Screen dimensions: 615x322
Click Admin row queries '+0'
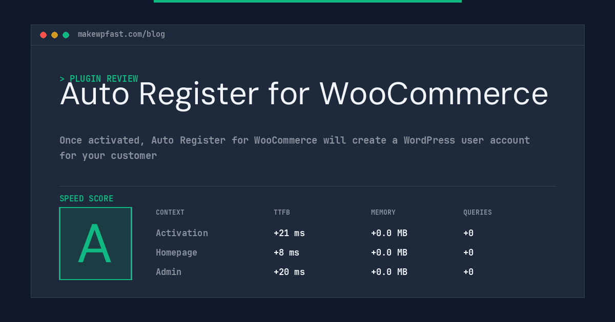click(468, 272)
